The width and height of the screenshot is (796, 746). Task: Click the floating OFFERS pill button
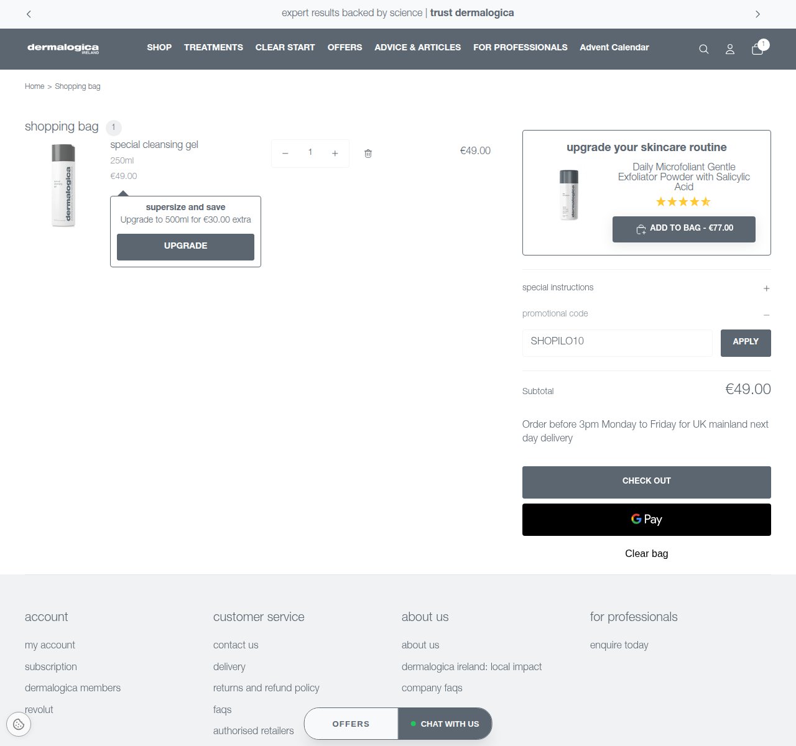(351, 724)
